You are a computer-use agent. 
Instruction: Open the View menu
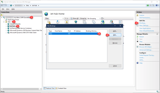8,9
